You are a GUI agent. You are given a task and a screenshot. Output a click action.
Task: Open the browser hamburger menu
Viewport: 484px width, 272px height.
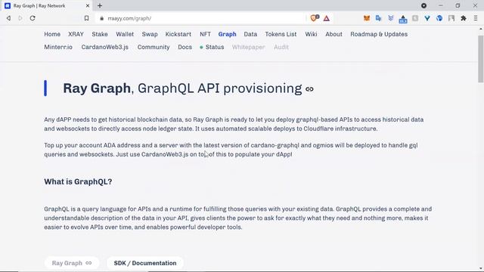coord(476,18)
